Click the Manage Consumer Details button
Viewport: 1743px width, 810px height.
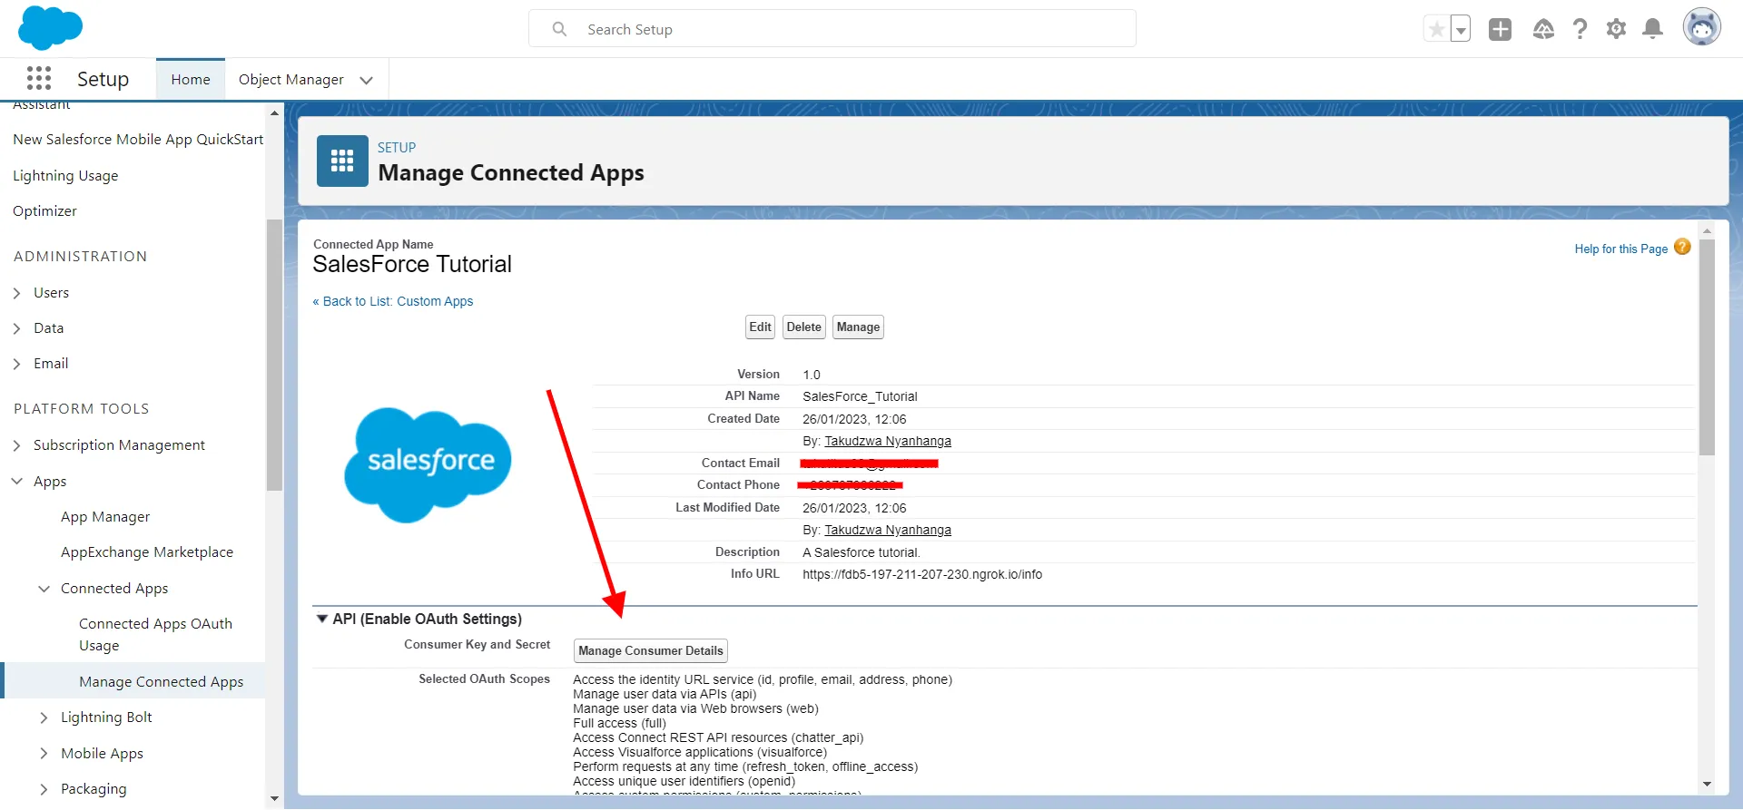point(651,651)
